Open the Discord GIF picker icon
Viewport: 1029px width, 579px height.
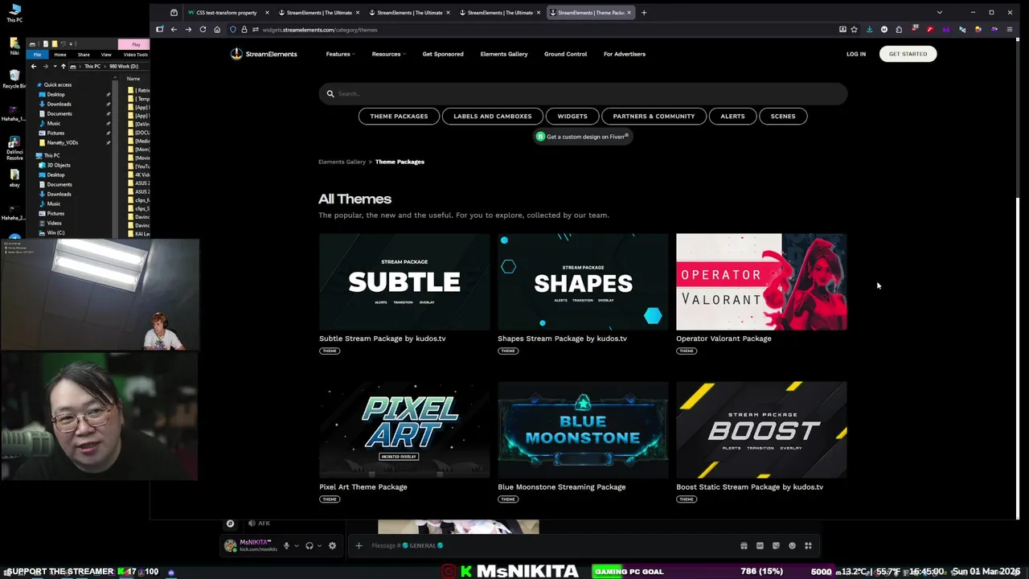point(760,545)
